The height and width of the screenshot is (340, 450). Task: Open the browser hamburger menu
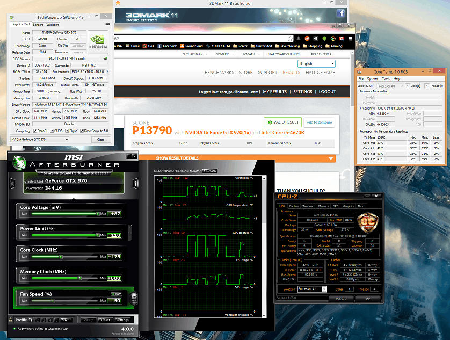click(x=350, y=38)
